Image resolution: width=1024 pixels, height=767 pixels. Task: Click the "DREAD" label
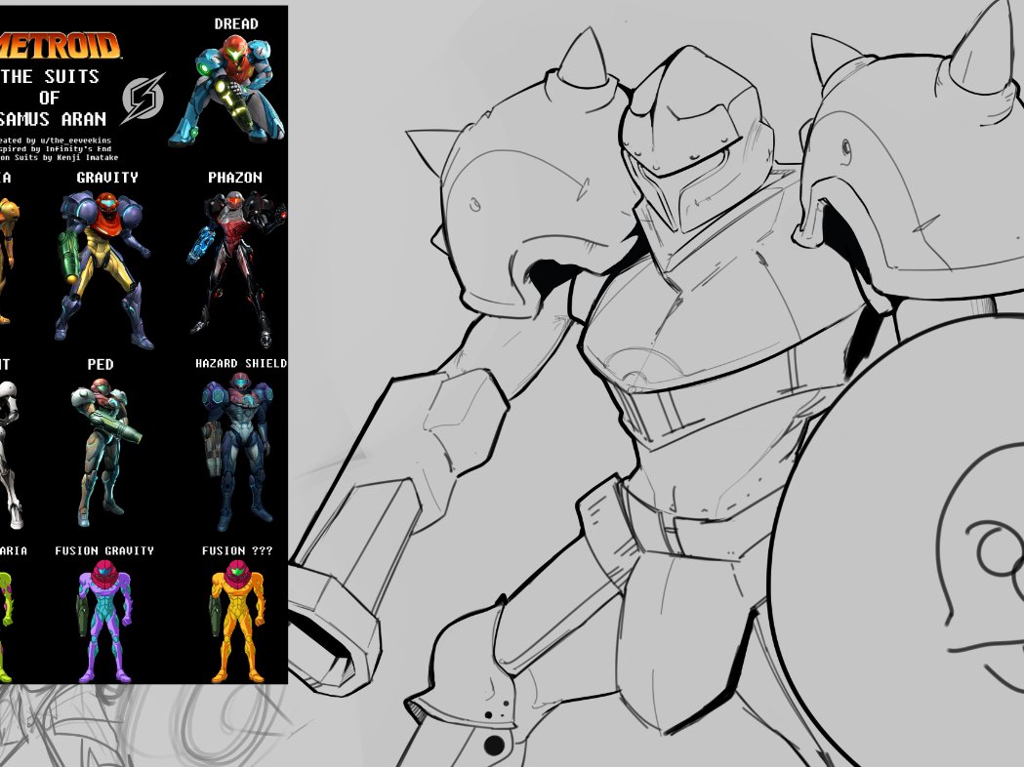click(x=236, y=24)
